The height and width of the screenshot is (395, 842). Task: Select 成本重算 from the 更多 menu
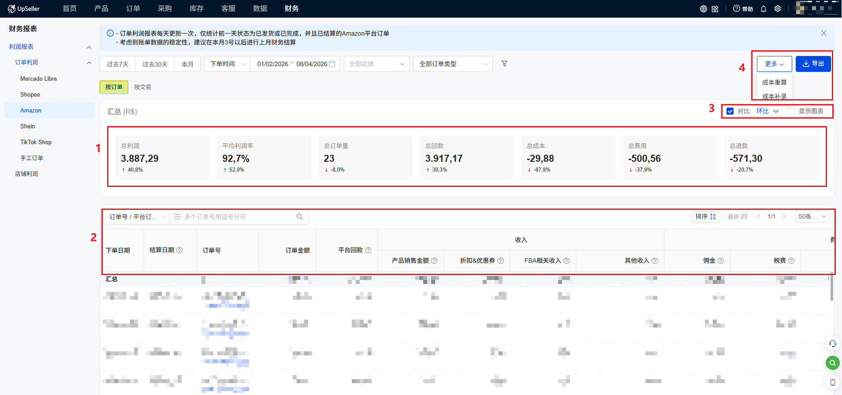tap(774, 82)
